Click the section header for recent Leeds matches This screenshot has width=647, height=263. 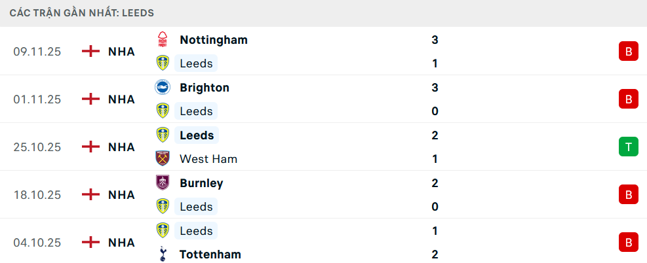tap(82, 12)
